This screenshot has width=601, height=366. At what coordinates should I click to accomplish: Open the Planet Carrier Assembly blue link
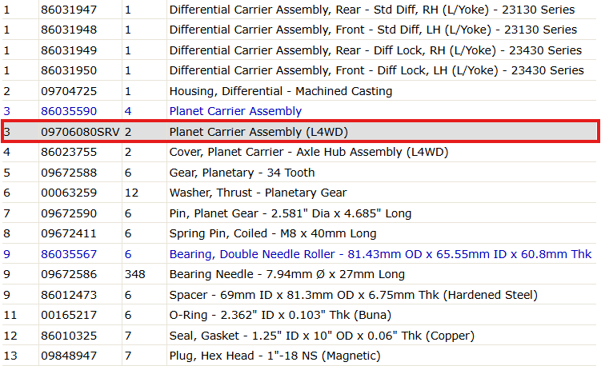point(235,111)
